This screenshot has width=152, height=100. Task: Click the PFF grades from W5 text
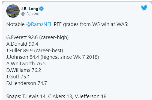[77, 24]
